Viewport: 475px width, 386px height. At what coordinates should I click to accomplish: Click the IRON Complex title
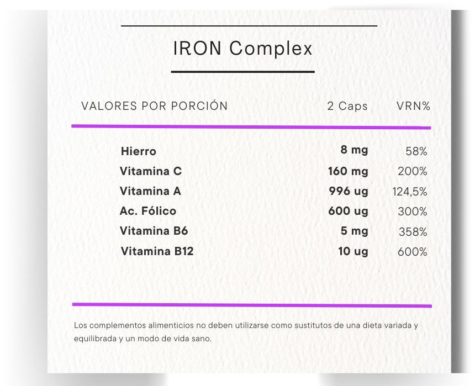(243, 49)
